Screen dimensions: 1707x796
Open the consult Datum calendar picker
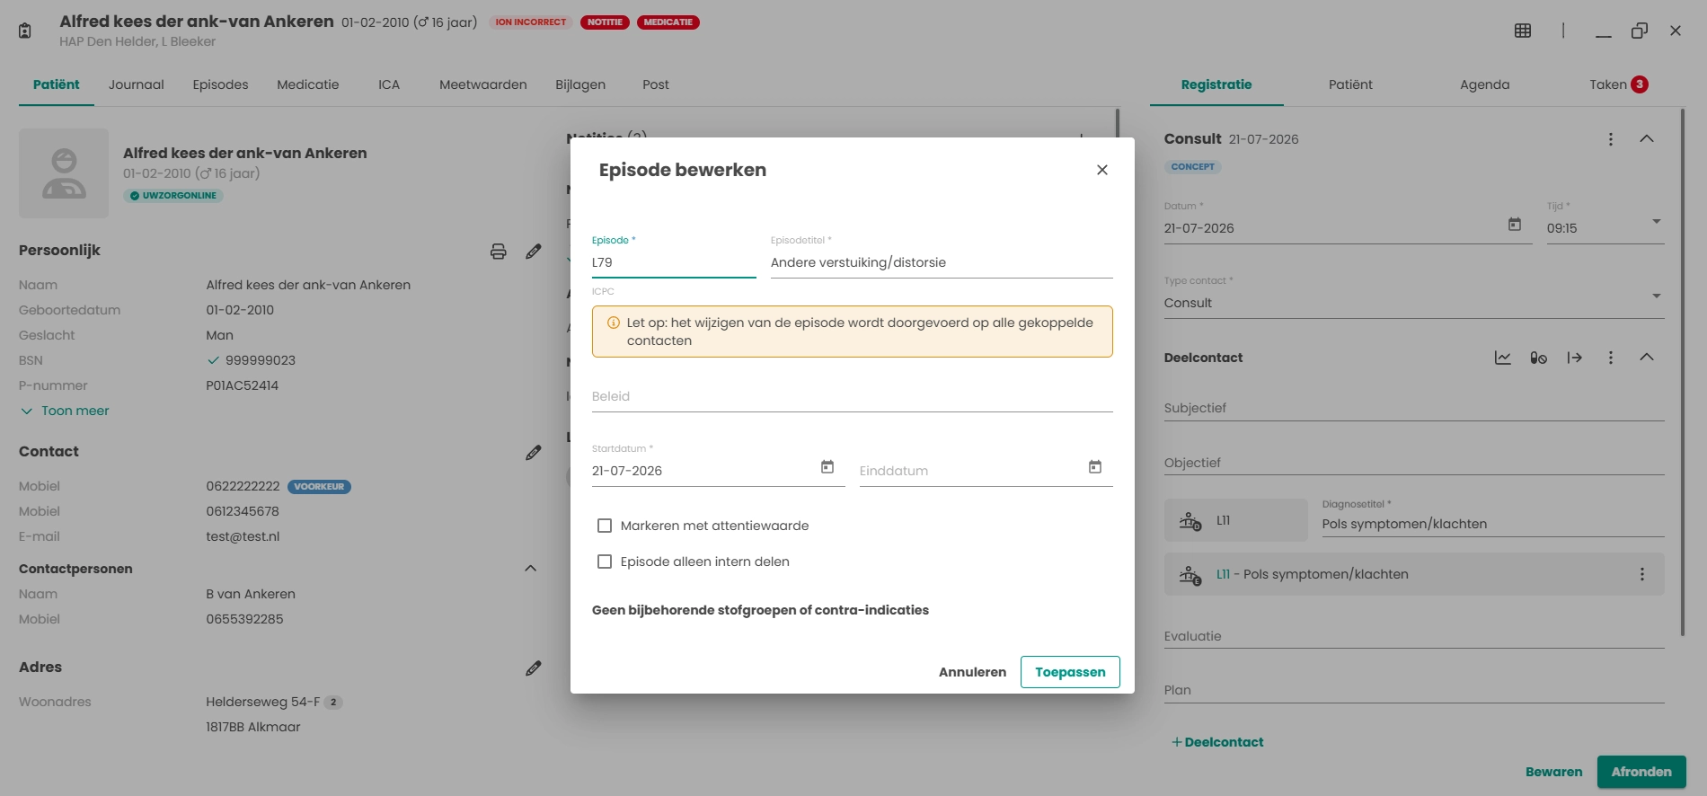coord(1515,225)
